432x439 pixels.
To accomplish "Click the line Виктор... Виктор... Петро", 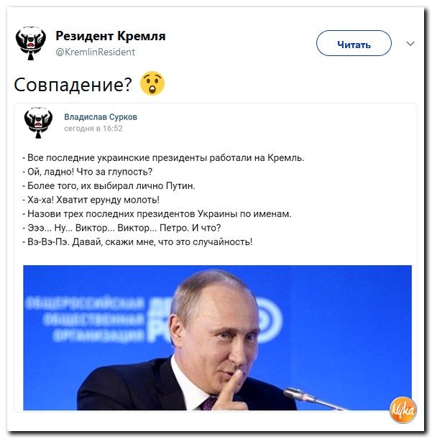I will 121,228.
